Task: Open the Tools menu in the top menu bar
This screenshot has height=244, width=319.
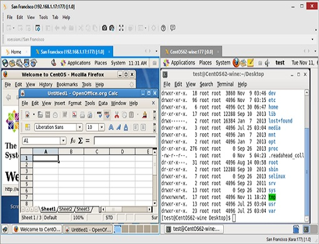Action: [x=43, y=18]
